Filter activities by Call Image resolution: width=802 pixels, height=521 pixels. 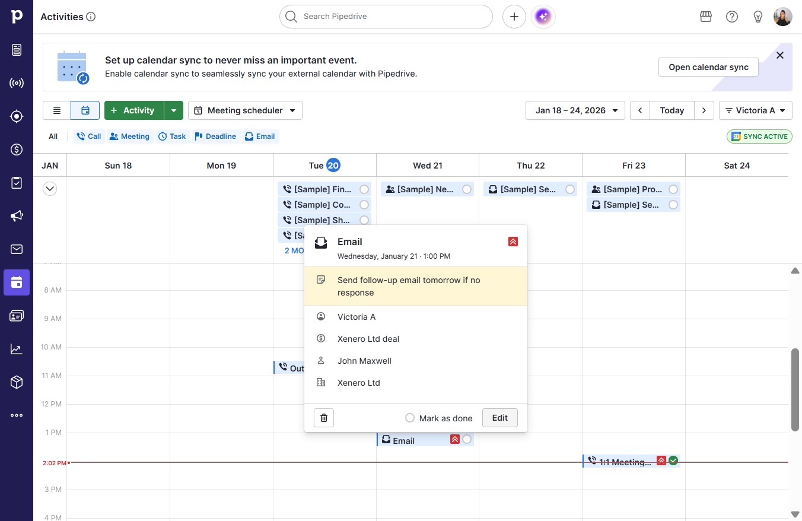pyautogui.click(x=89, y=136)
